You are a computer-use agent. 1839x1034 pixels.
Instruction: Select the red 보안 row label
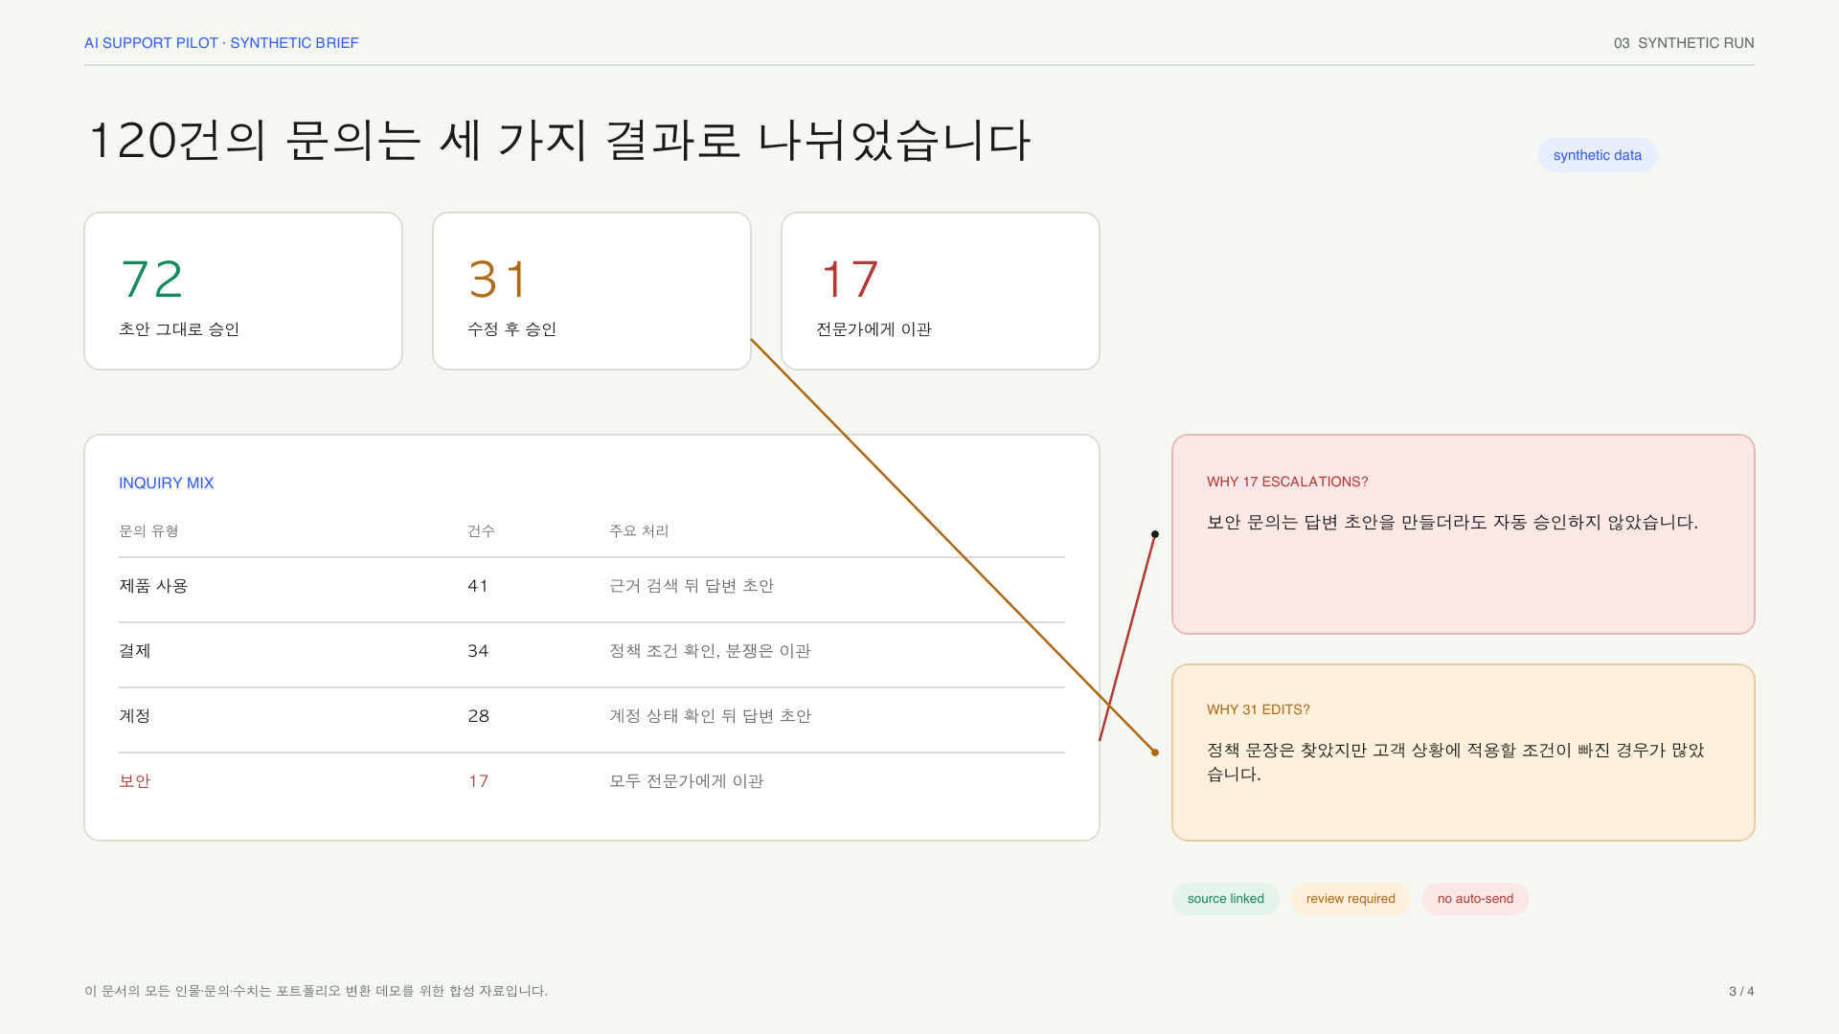pos(134,781)
